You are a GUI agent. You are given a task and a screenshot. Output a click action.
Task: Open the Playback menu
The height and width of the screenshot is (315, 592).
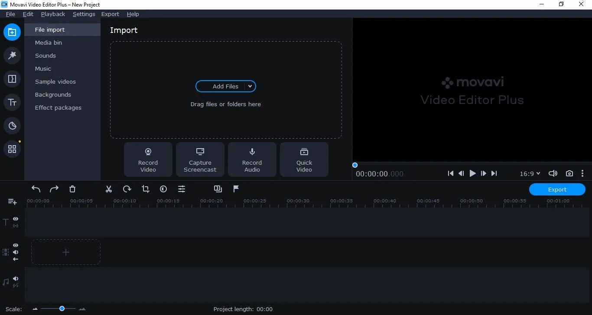coord(53,14)
